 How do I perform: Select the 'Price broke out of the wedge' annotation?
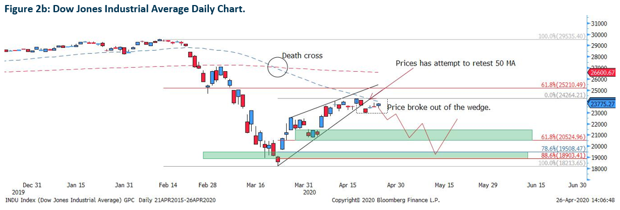[438, 108]
